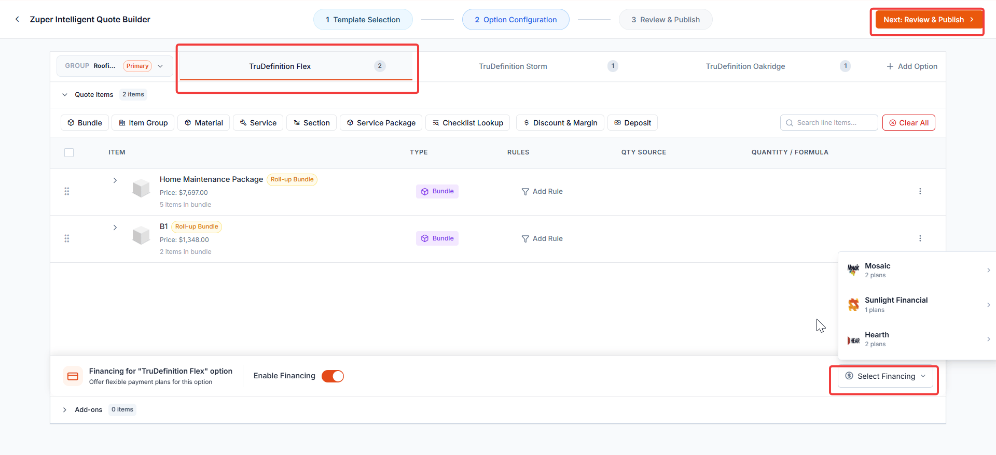Go to step 1 Template Selection
996x455 pixels.
[363, 20]
